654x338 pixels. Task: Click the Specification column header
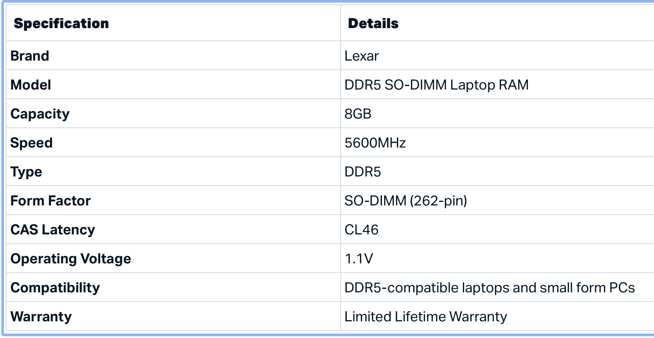point(61,24)
